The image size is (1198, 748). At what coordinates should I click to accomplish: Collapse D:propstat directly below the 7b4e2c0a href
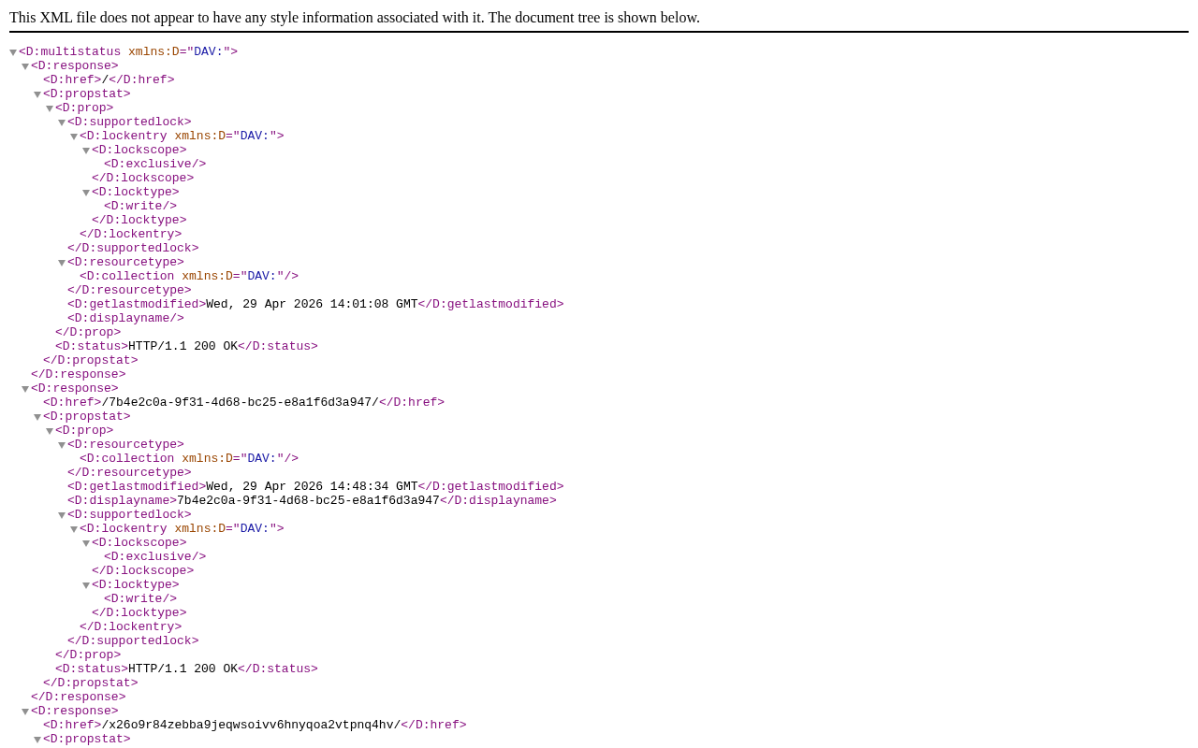coord(37,418)
